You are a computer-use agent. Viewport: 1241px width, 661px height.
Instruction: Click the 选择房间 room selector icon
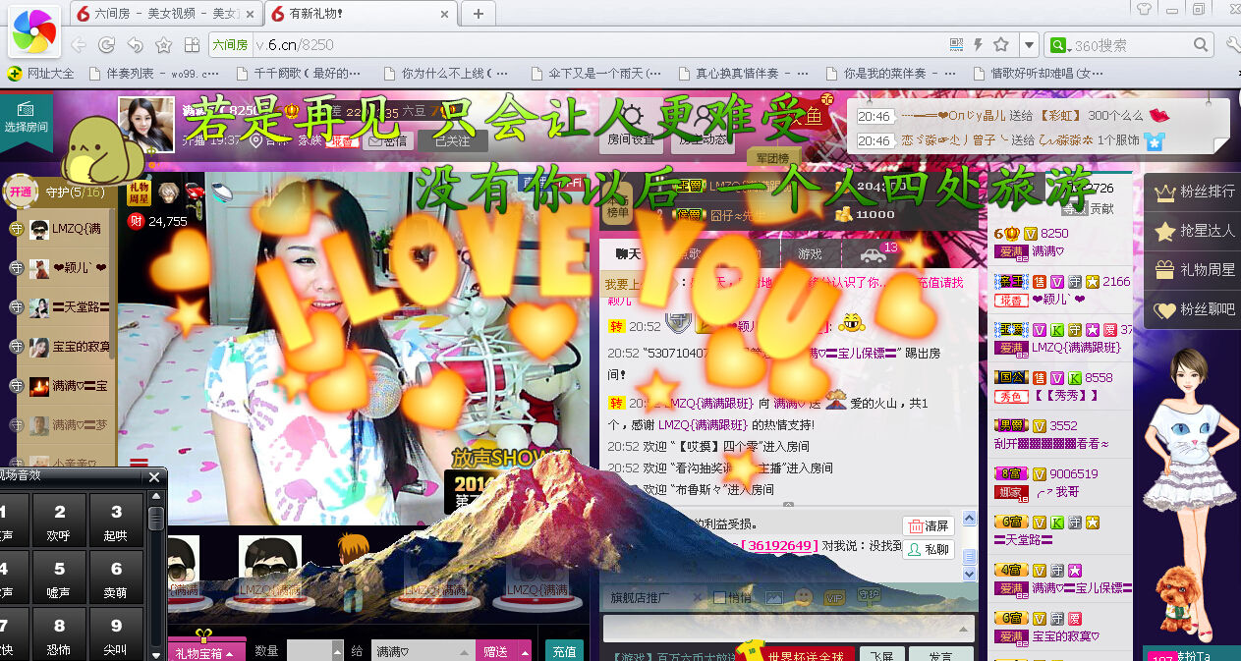coord(26,118)
